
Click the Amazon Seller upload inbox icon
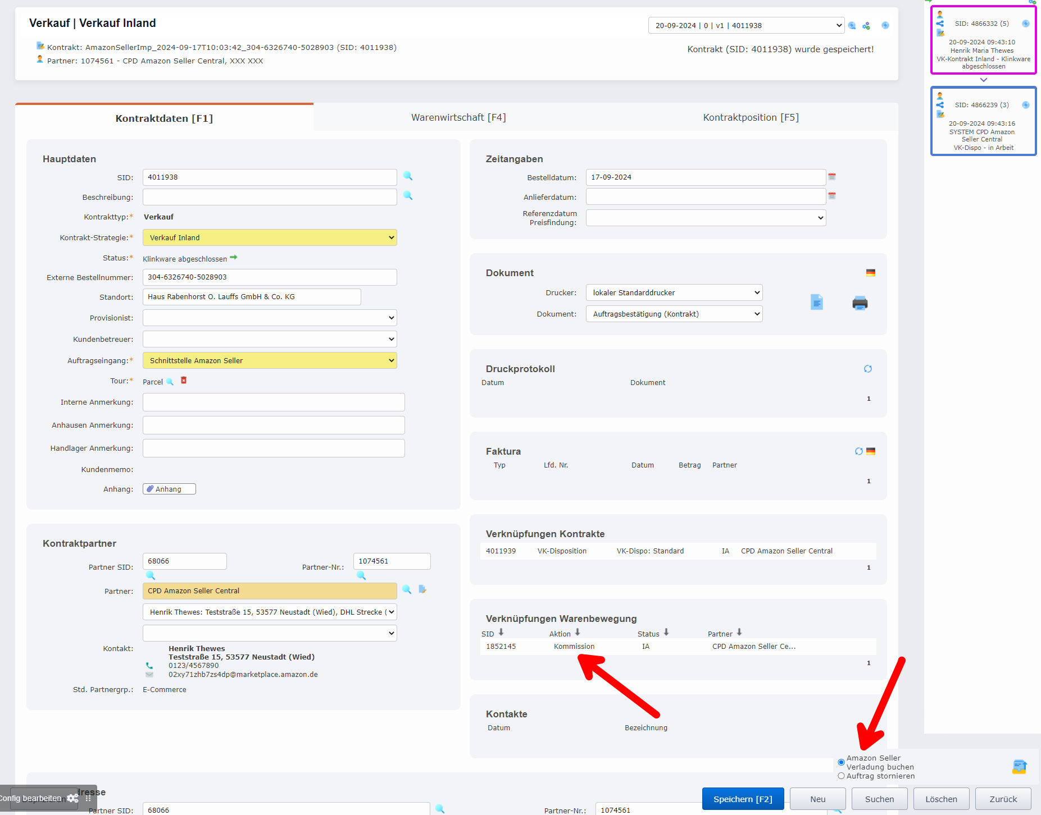coord(1019,767)
